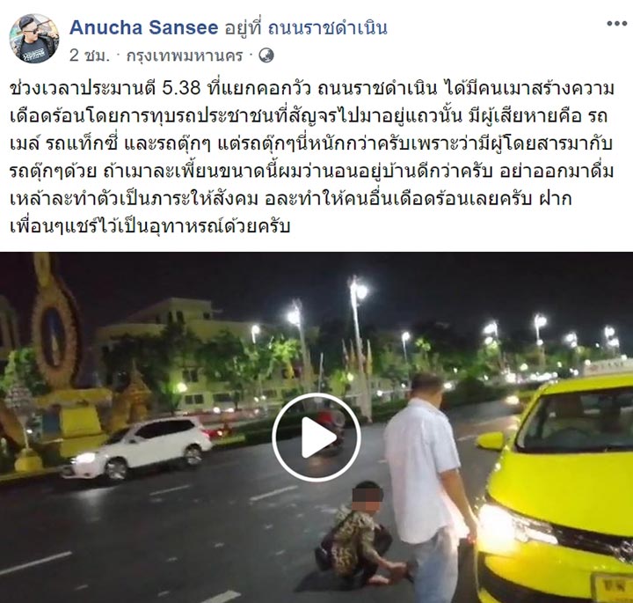Open the กรุงเทพมหานคร location link
This screenshot has height=603, width=633.
pos(185,55)
